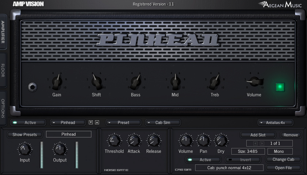Click the Mid knob on the amp
The image size is (307, 175).
pos(175,82)
